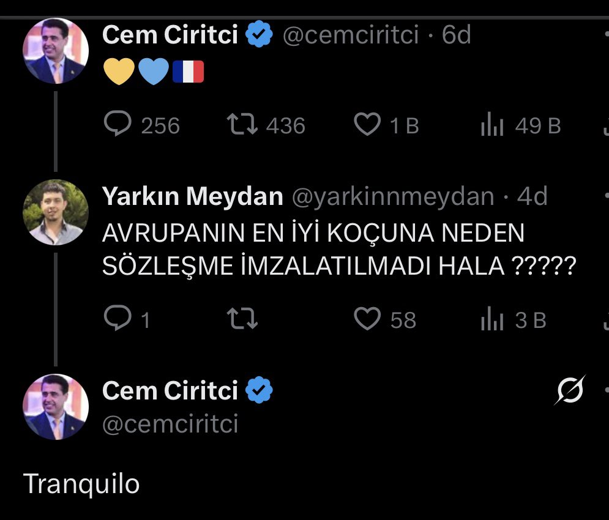Like the tweet with 1 B likes
Image resolution: width=609 pixels, height=520 pixels.
point(368,125)
